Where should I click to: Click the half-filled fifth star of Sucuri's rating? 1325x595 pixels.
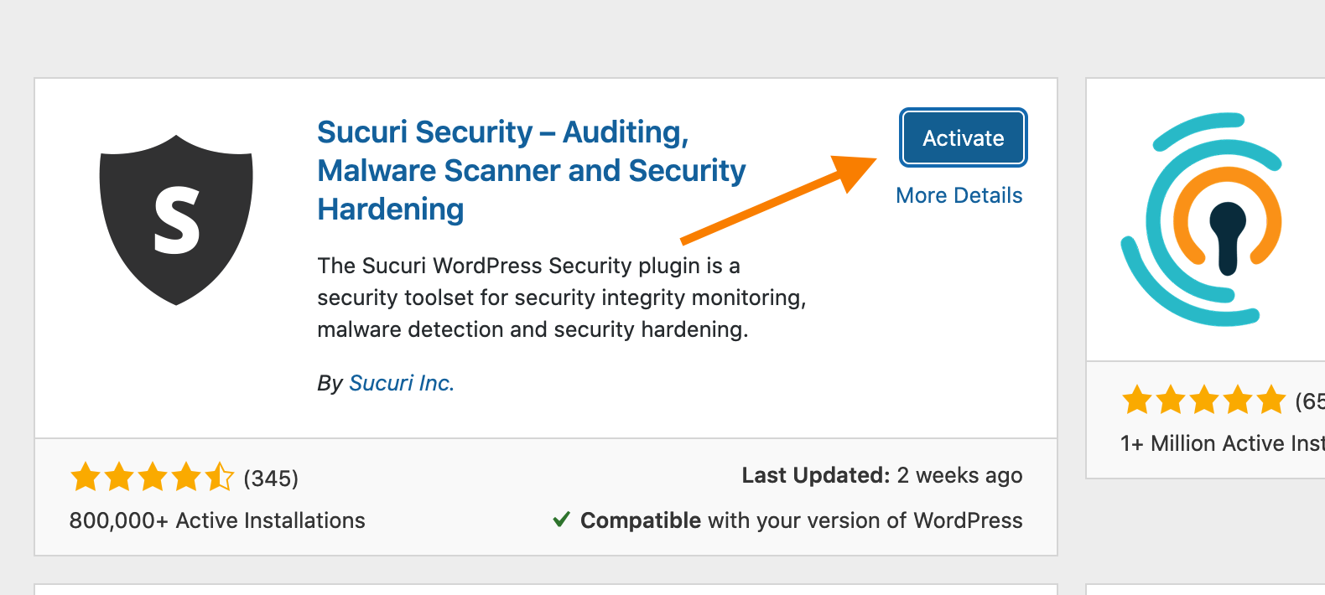220,478
